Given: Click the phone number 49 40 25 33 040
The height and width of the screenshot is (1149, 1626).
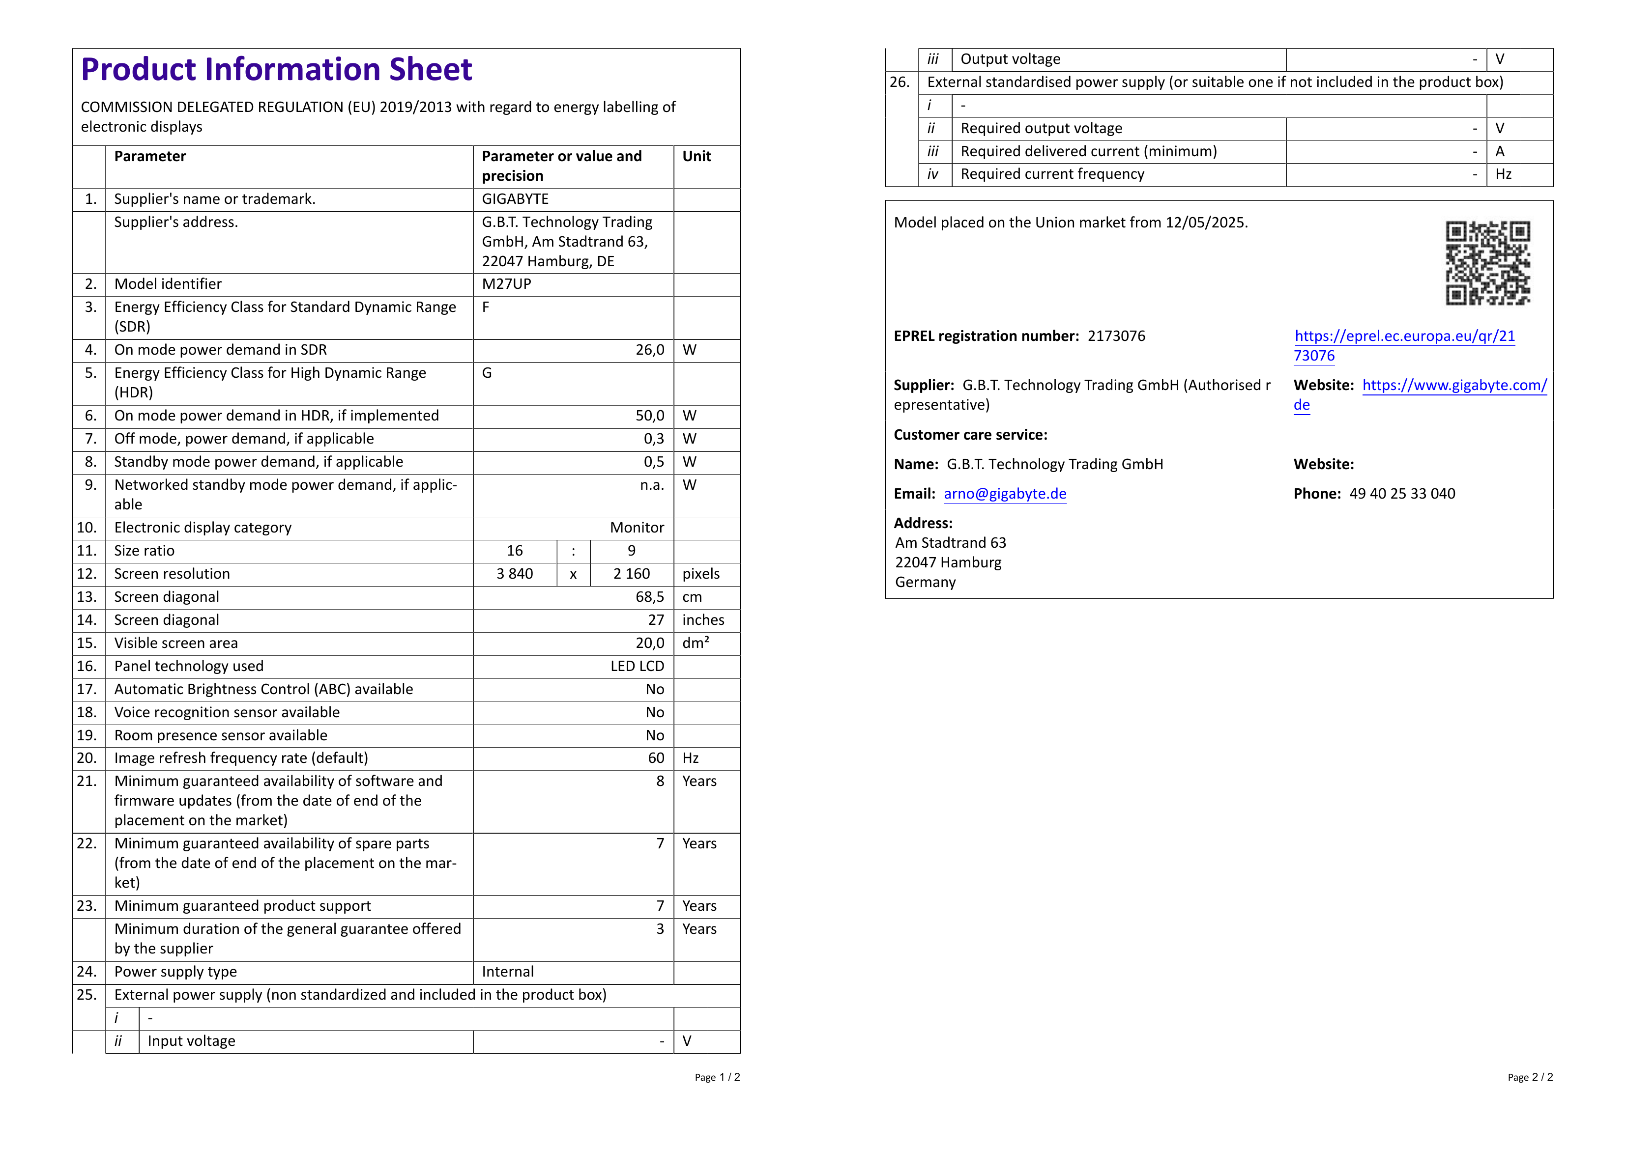Looking at the screenshot, I should coord(1401,494).
